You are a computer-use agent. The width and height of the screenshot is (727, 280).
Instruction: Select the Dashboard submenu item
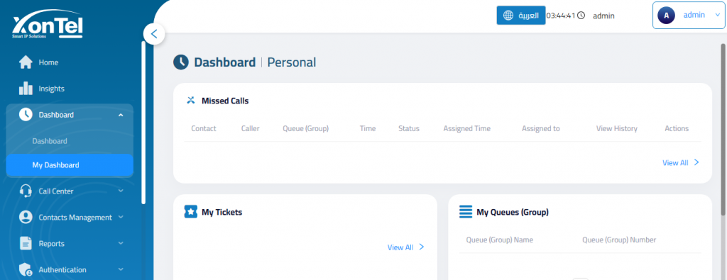50,140
